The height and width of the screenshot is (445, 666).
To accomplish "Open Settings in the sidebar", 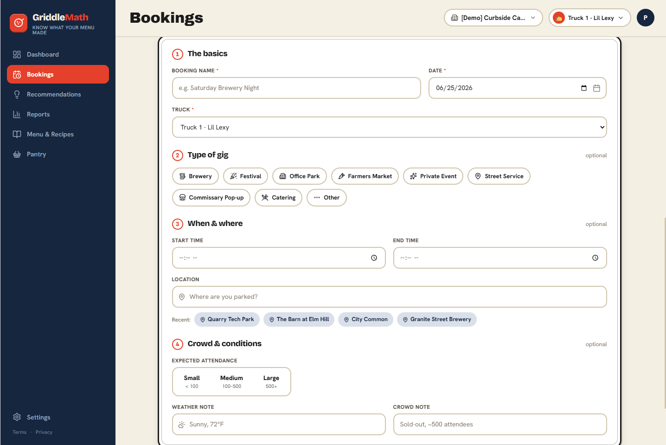I will click(58, 417).
